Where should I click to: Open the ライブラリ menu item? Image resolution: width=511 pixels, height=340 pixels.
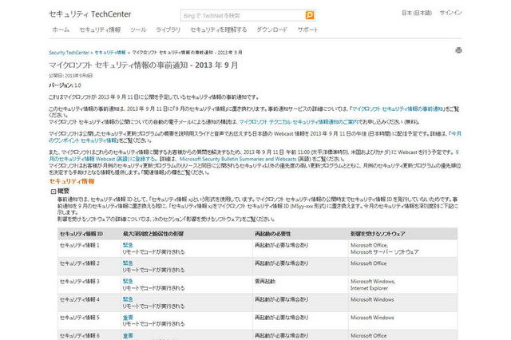(168, 30)
